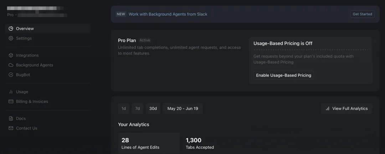
Task: Select the 1d time range
Action: coord(124,108)
